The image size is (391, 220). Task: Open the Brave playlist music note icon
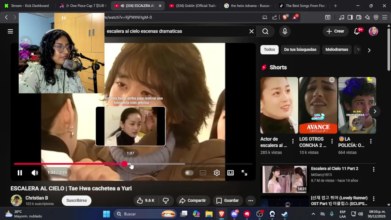point(342,17)
